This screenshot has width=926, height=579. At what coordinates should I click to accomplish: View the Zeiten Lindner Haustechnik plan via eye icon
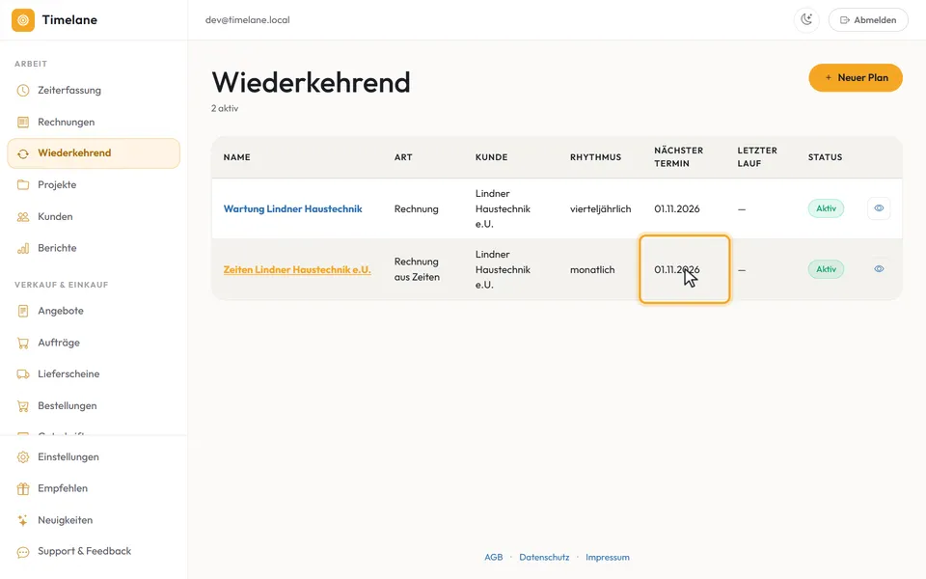pos(879,269)
